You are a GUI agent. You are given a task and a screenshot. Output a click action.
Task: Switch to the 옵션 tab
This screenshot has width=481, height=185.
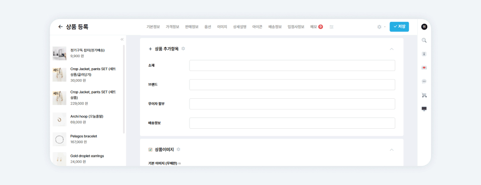click(x=208, y=27)
